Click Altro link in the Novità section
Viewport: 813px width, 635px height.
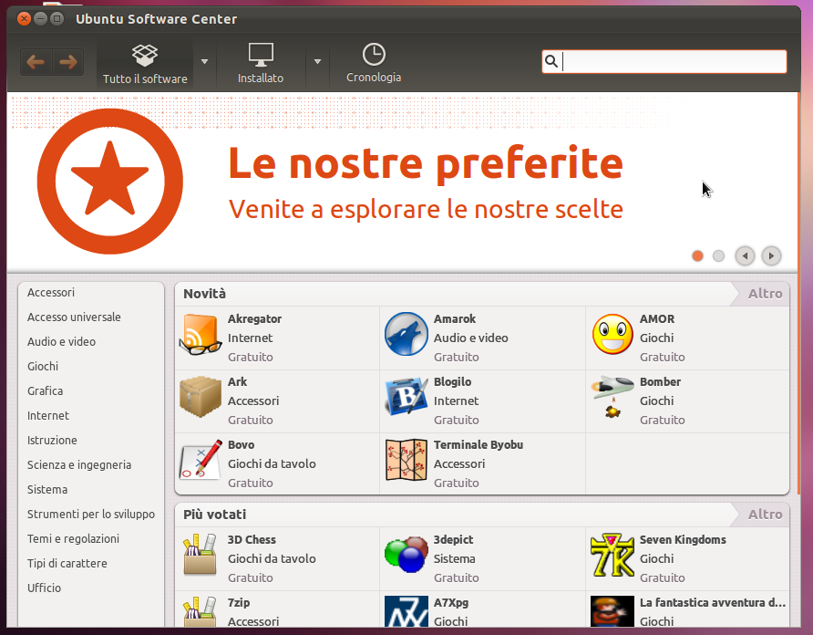765,294
